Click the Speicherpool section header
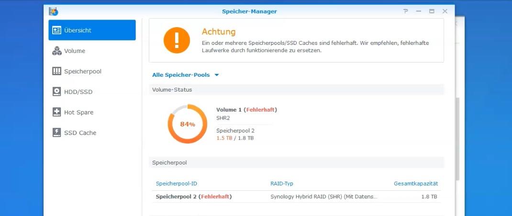This screenshot has width=512, height=216. click(x=296, y=162)
